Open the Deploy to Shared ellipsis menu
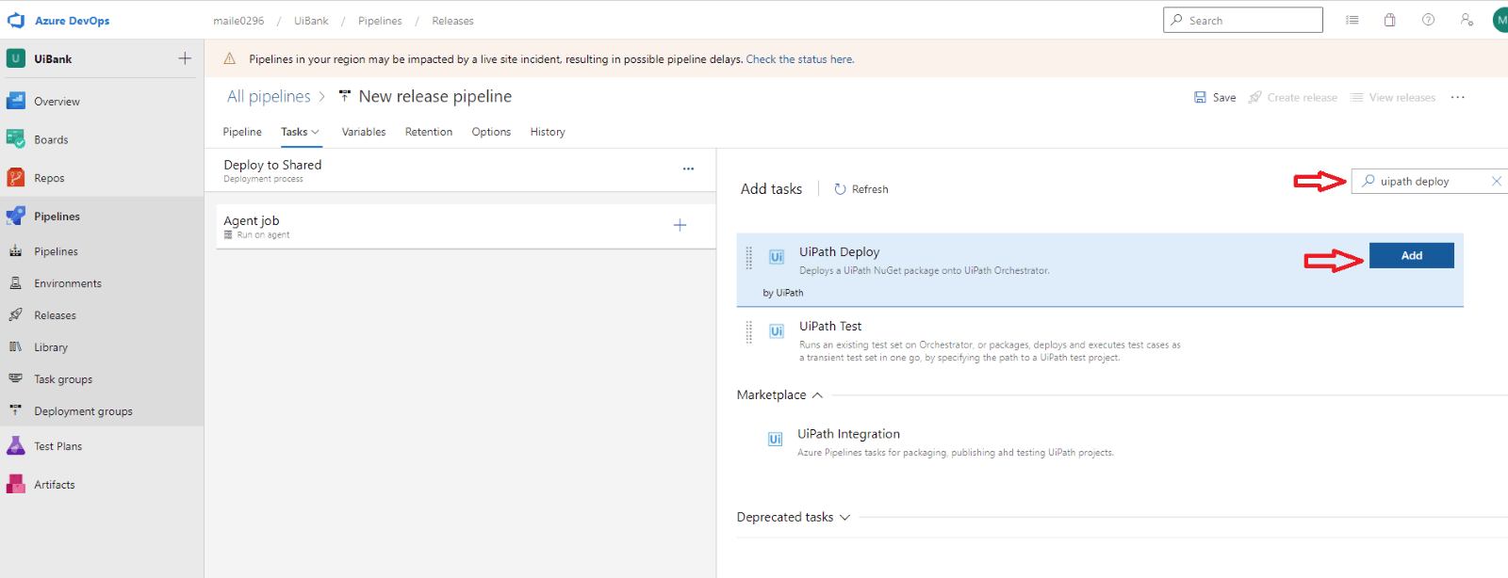 tap(688, 169)
